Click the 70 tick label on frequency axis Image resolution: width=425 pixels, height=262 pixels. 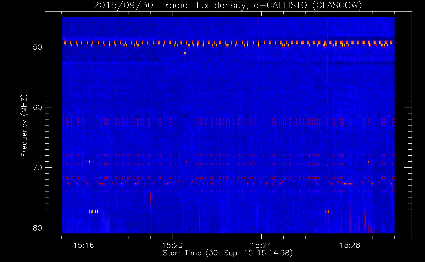38,168
